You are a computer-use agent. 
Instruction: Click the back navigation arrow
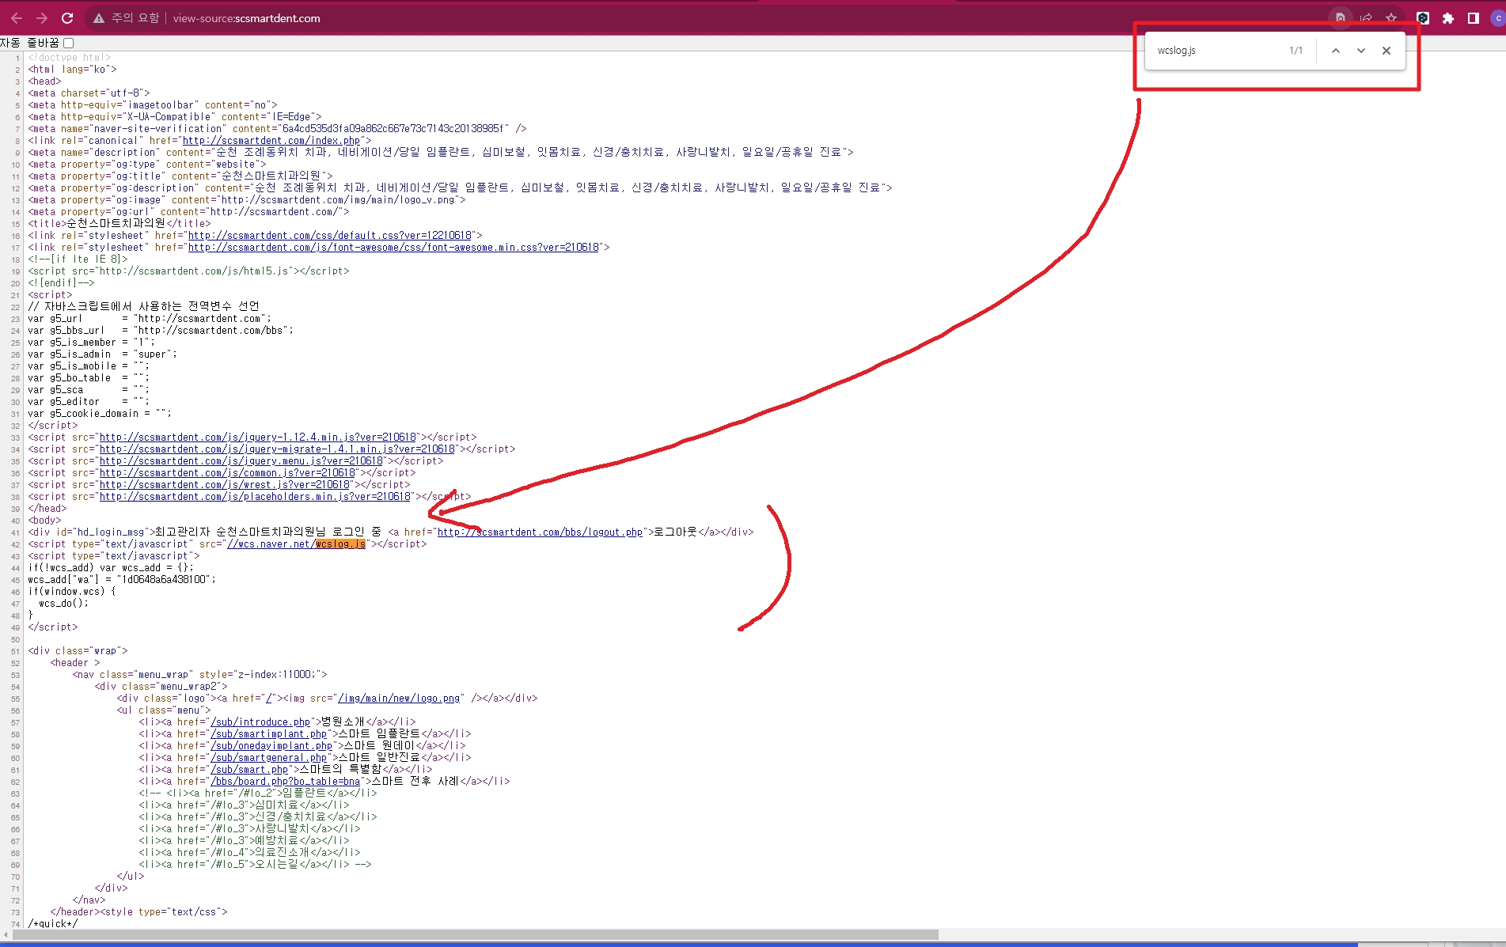(x=17, y=18)
